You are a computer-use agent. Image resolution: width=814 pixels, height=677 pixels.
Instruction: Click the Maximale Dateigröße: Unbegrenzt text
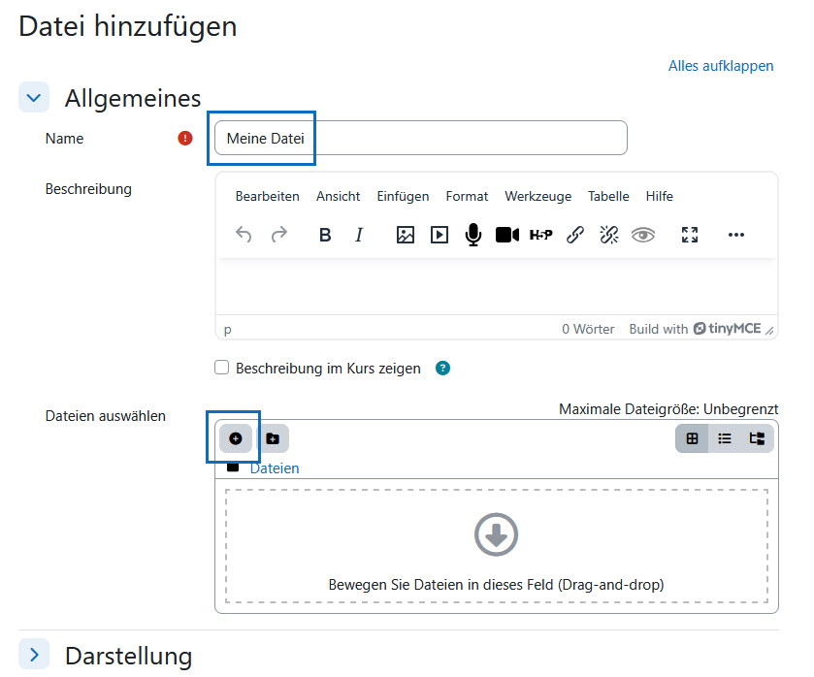tap(668, 409)
